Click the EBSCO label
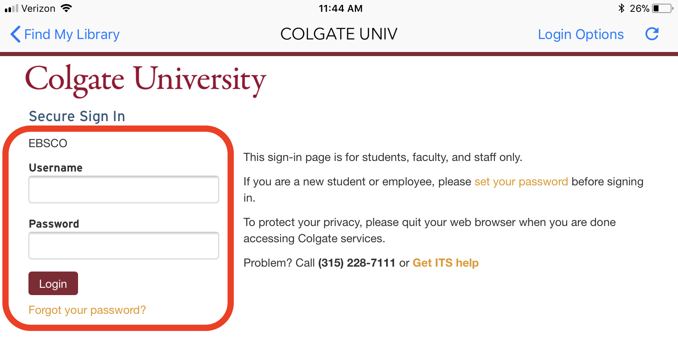Screen dimensions: 678x339 (48, 143)
